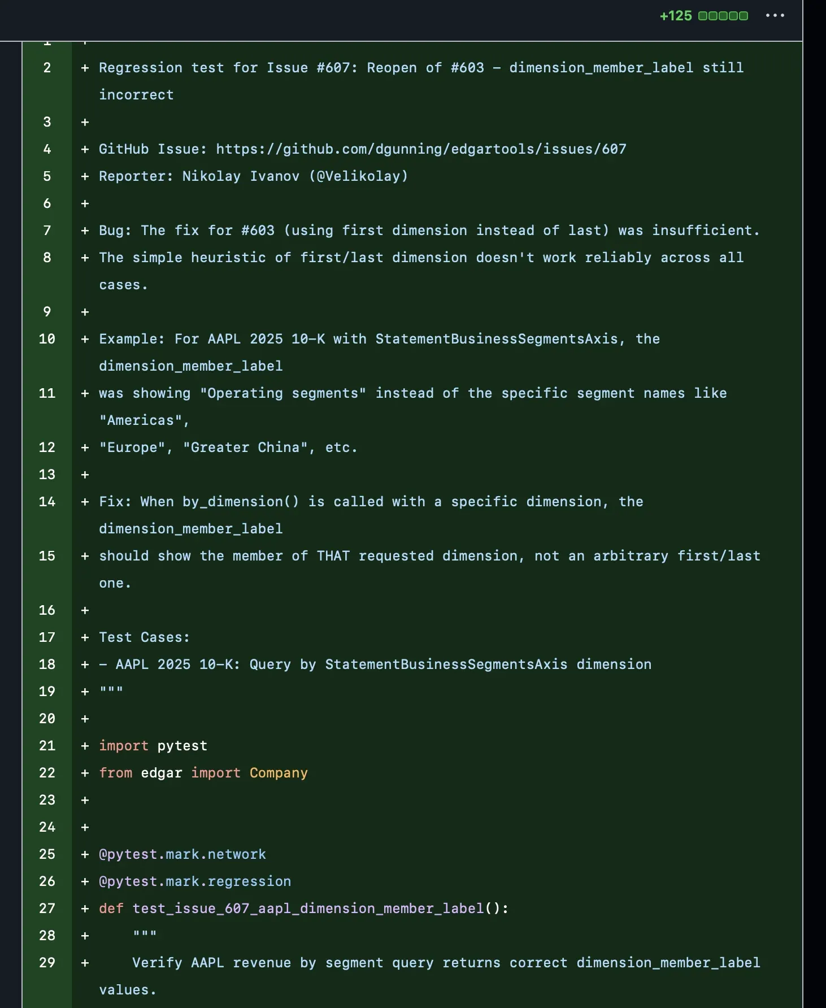Open the three-dot file options menu
This screenshot has height=1008, width=826.
tap(775, 16)
